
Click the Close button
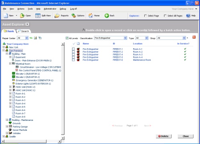(186, 136)
